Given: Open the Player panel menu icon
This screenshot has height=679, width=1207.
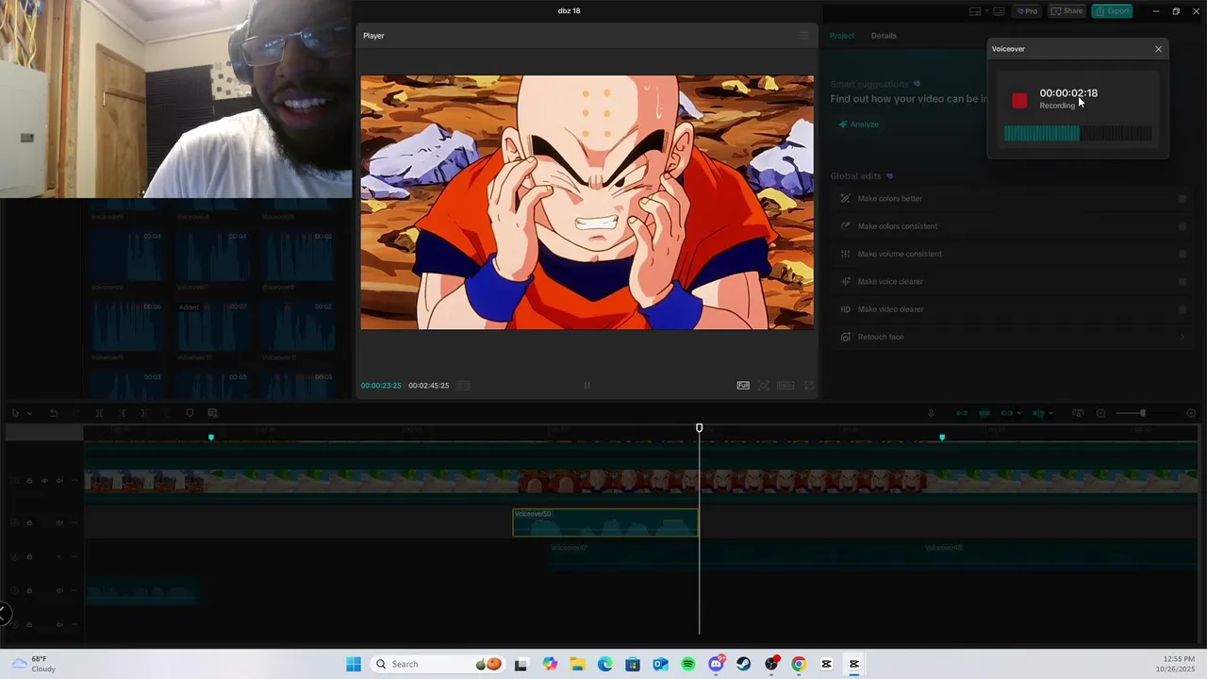Looking at the screenshot, I should (x=803, y=36).
